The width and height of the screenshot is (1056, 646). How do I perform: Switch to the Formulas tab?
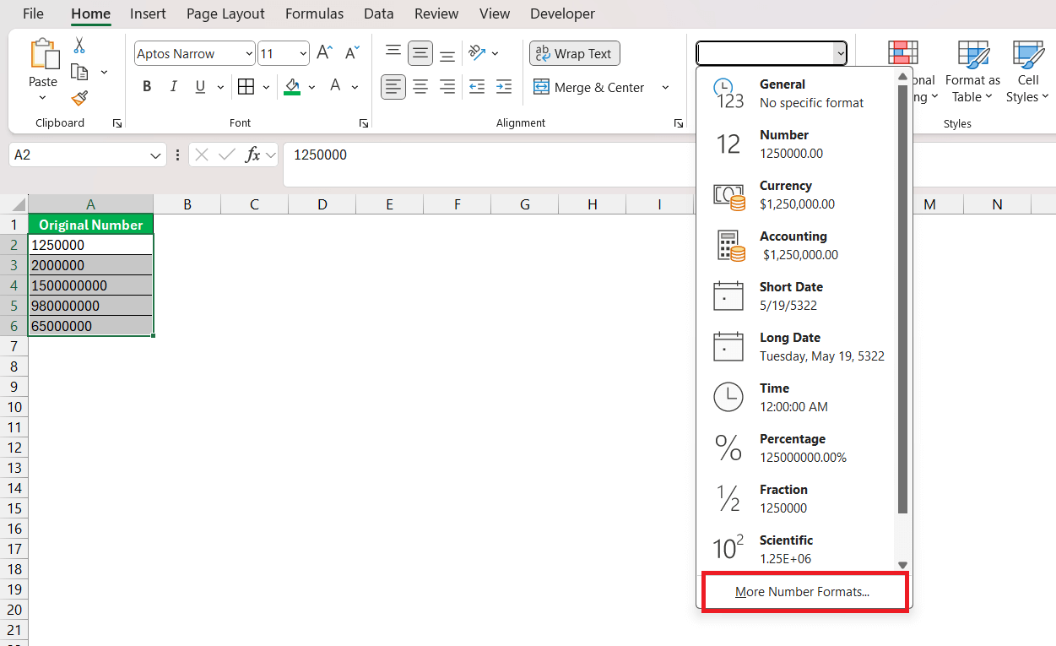314,14
